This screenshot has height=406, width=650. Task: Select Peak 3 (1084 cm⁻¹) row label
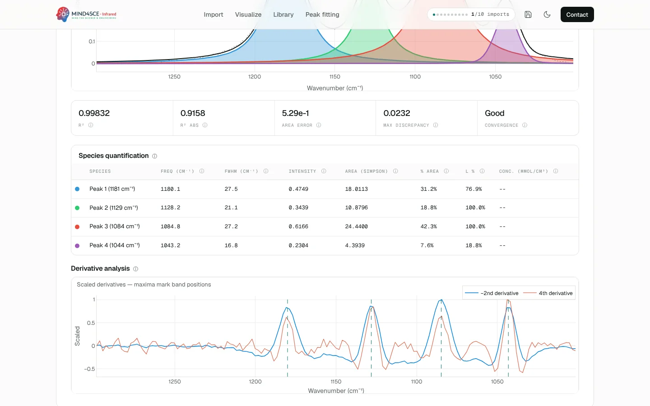(x=115, y=226)
